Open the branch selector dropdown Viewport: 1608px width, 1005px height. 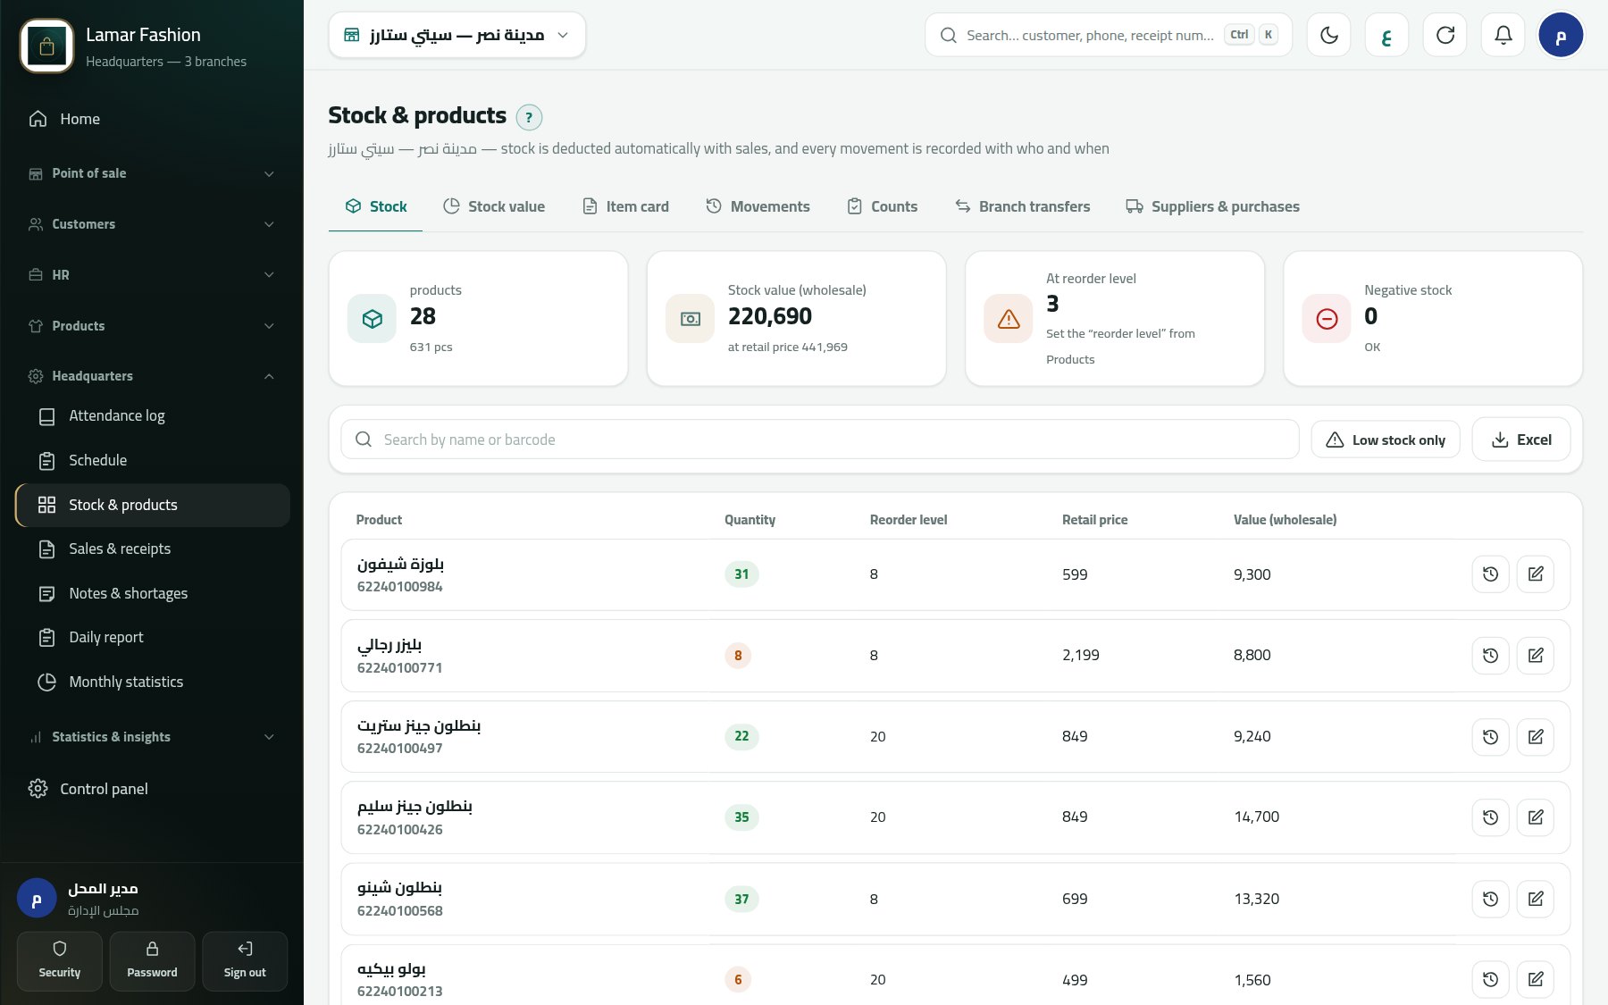(456, 35)
